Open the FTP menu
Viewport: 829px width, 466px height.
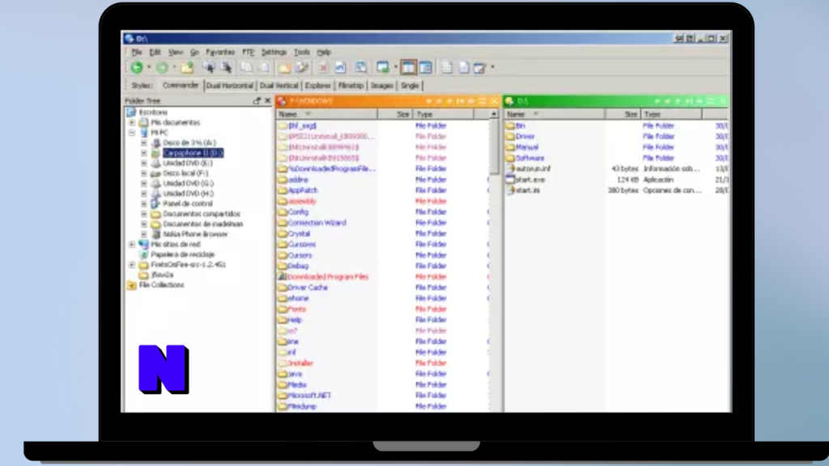248,53
